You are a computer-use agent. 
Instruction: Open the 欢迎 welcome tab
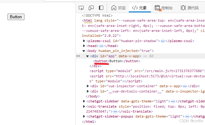coord(118,8)
